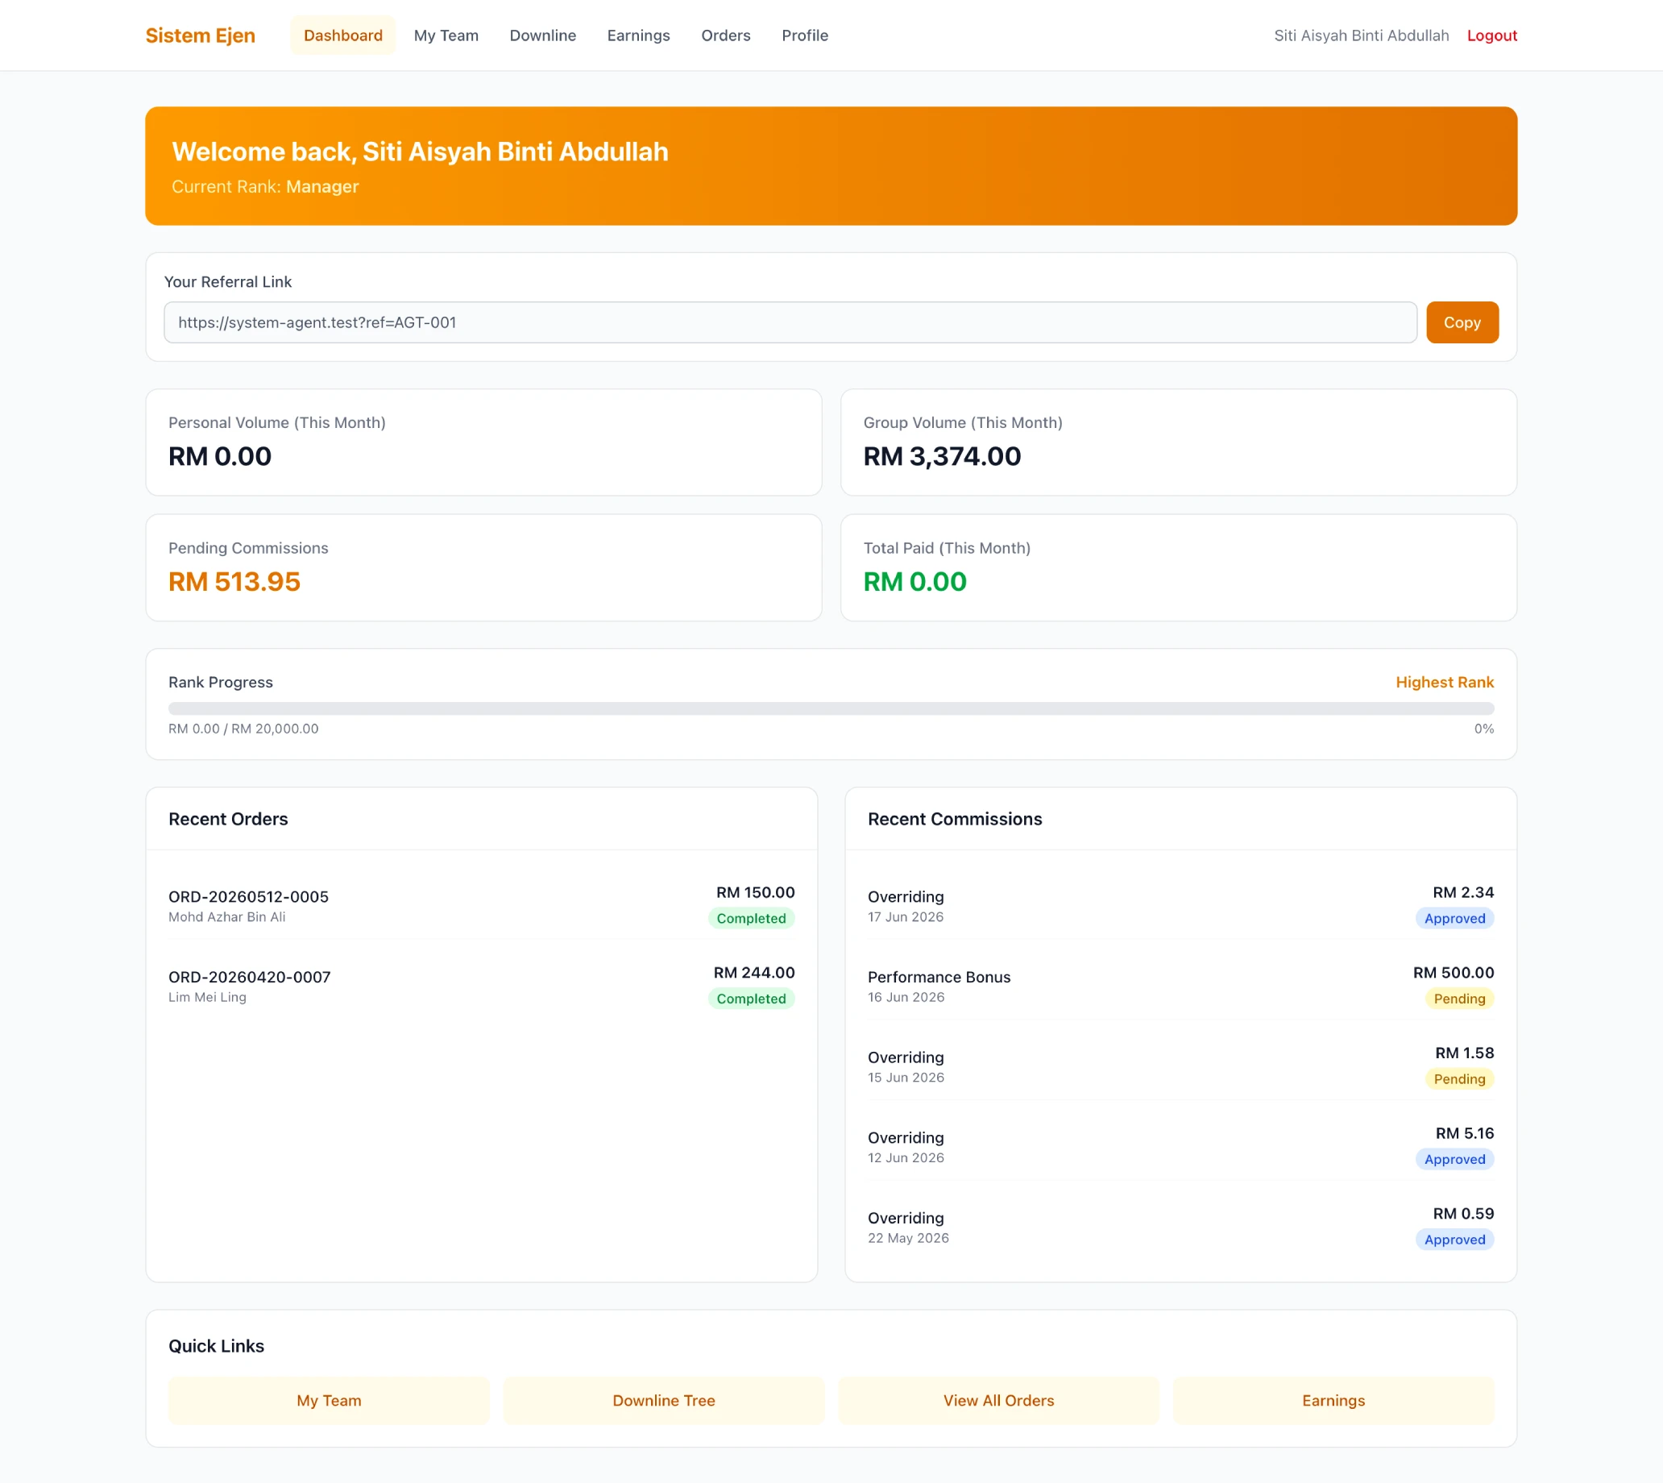This screenshot has width=1663, height=1483.
Task: Click the Approved badge for RM 0.59
Action: coord(1454,1240)
